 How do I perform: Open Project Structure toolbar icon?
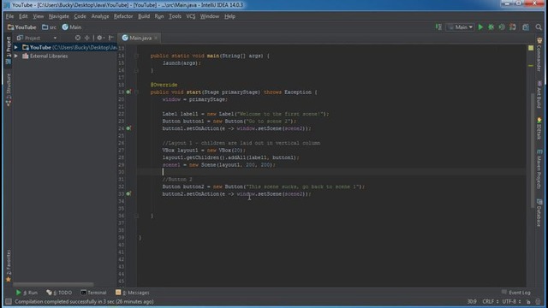pos(526,27)
